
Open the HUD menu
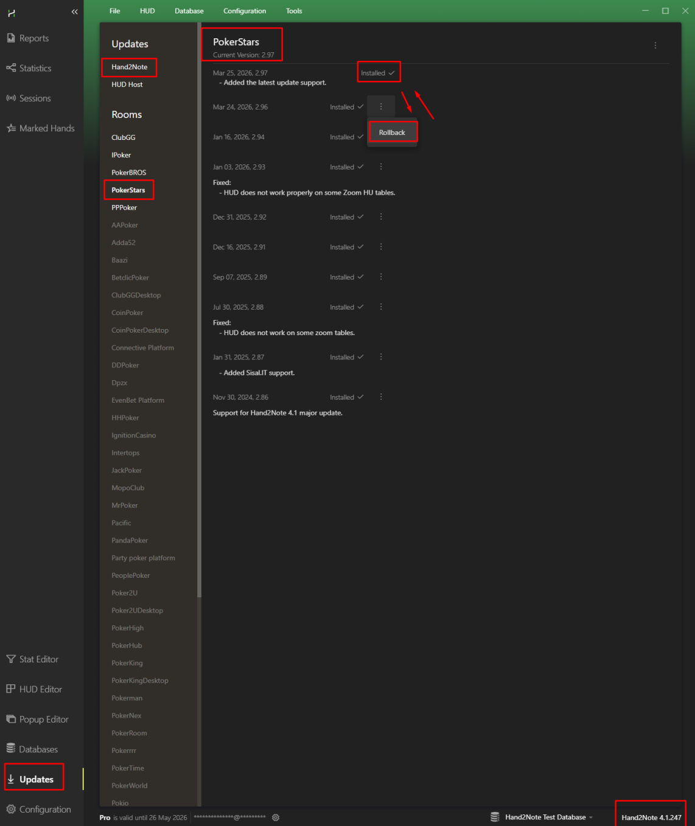(147, 11)
